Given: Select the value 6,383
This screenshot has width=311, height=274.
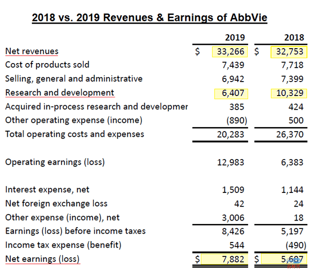Looking at the screenshot, I should tap(292, 162).
